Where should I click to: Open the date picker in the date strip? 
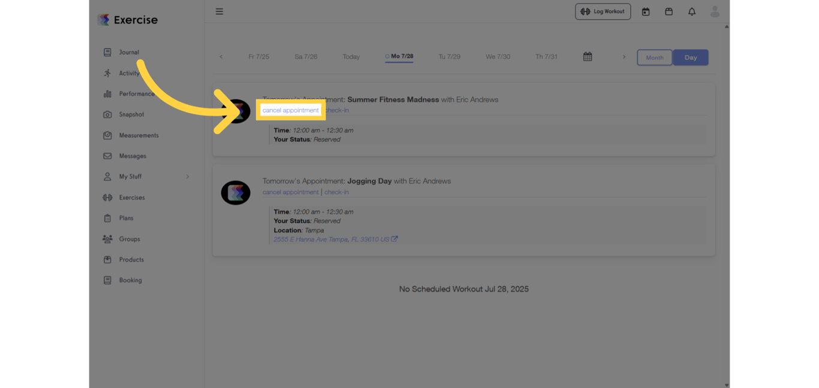[x=587, y=56]
